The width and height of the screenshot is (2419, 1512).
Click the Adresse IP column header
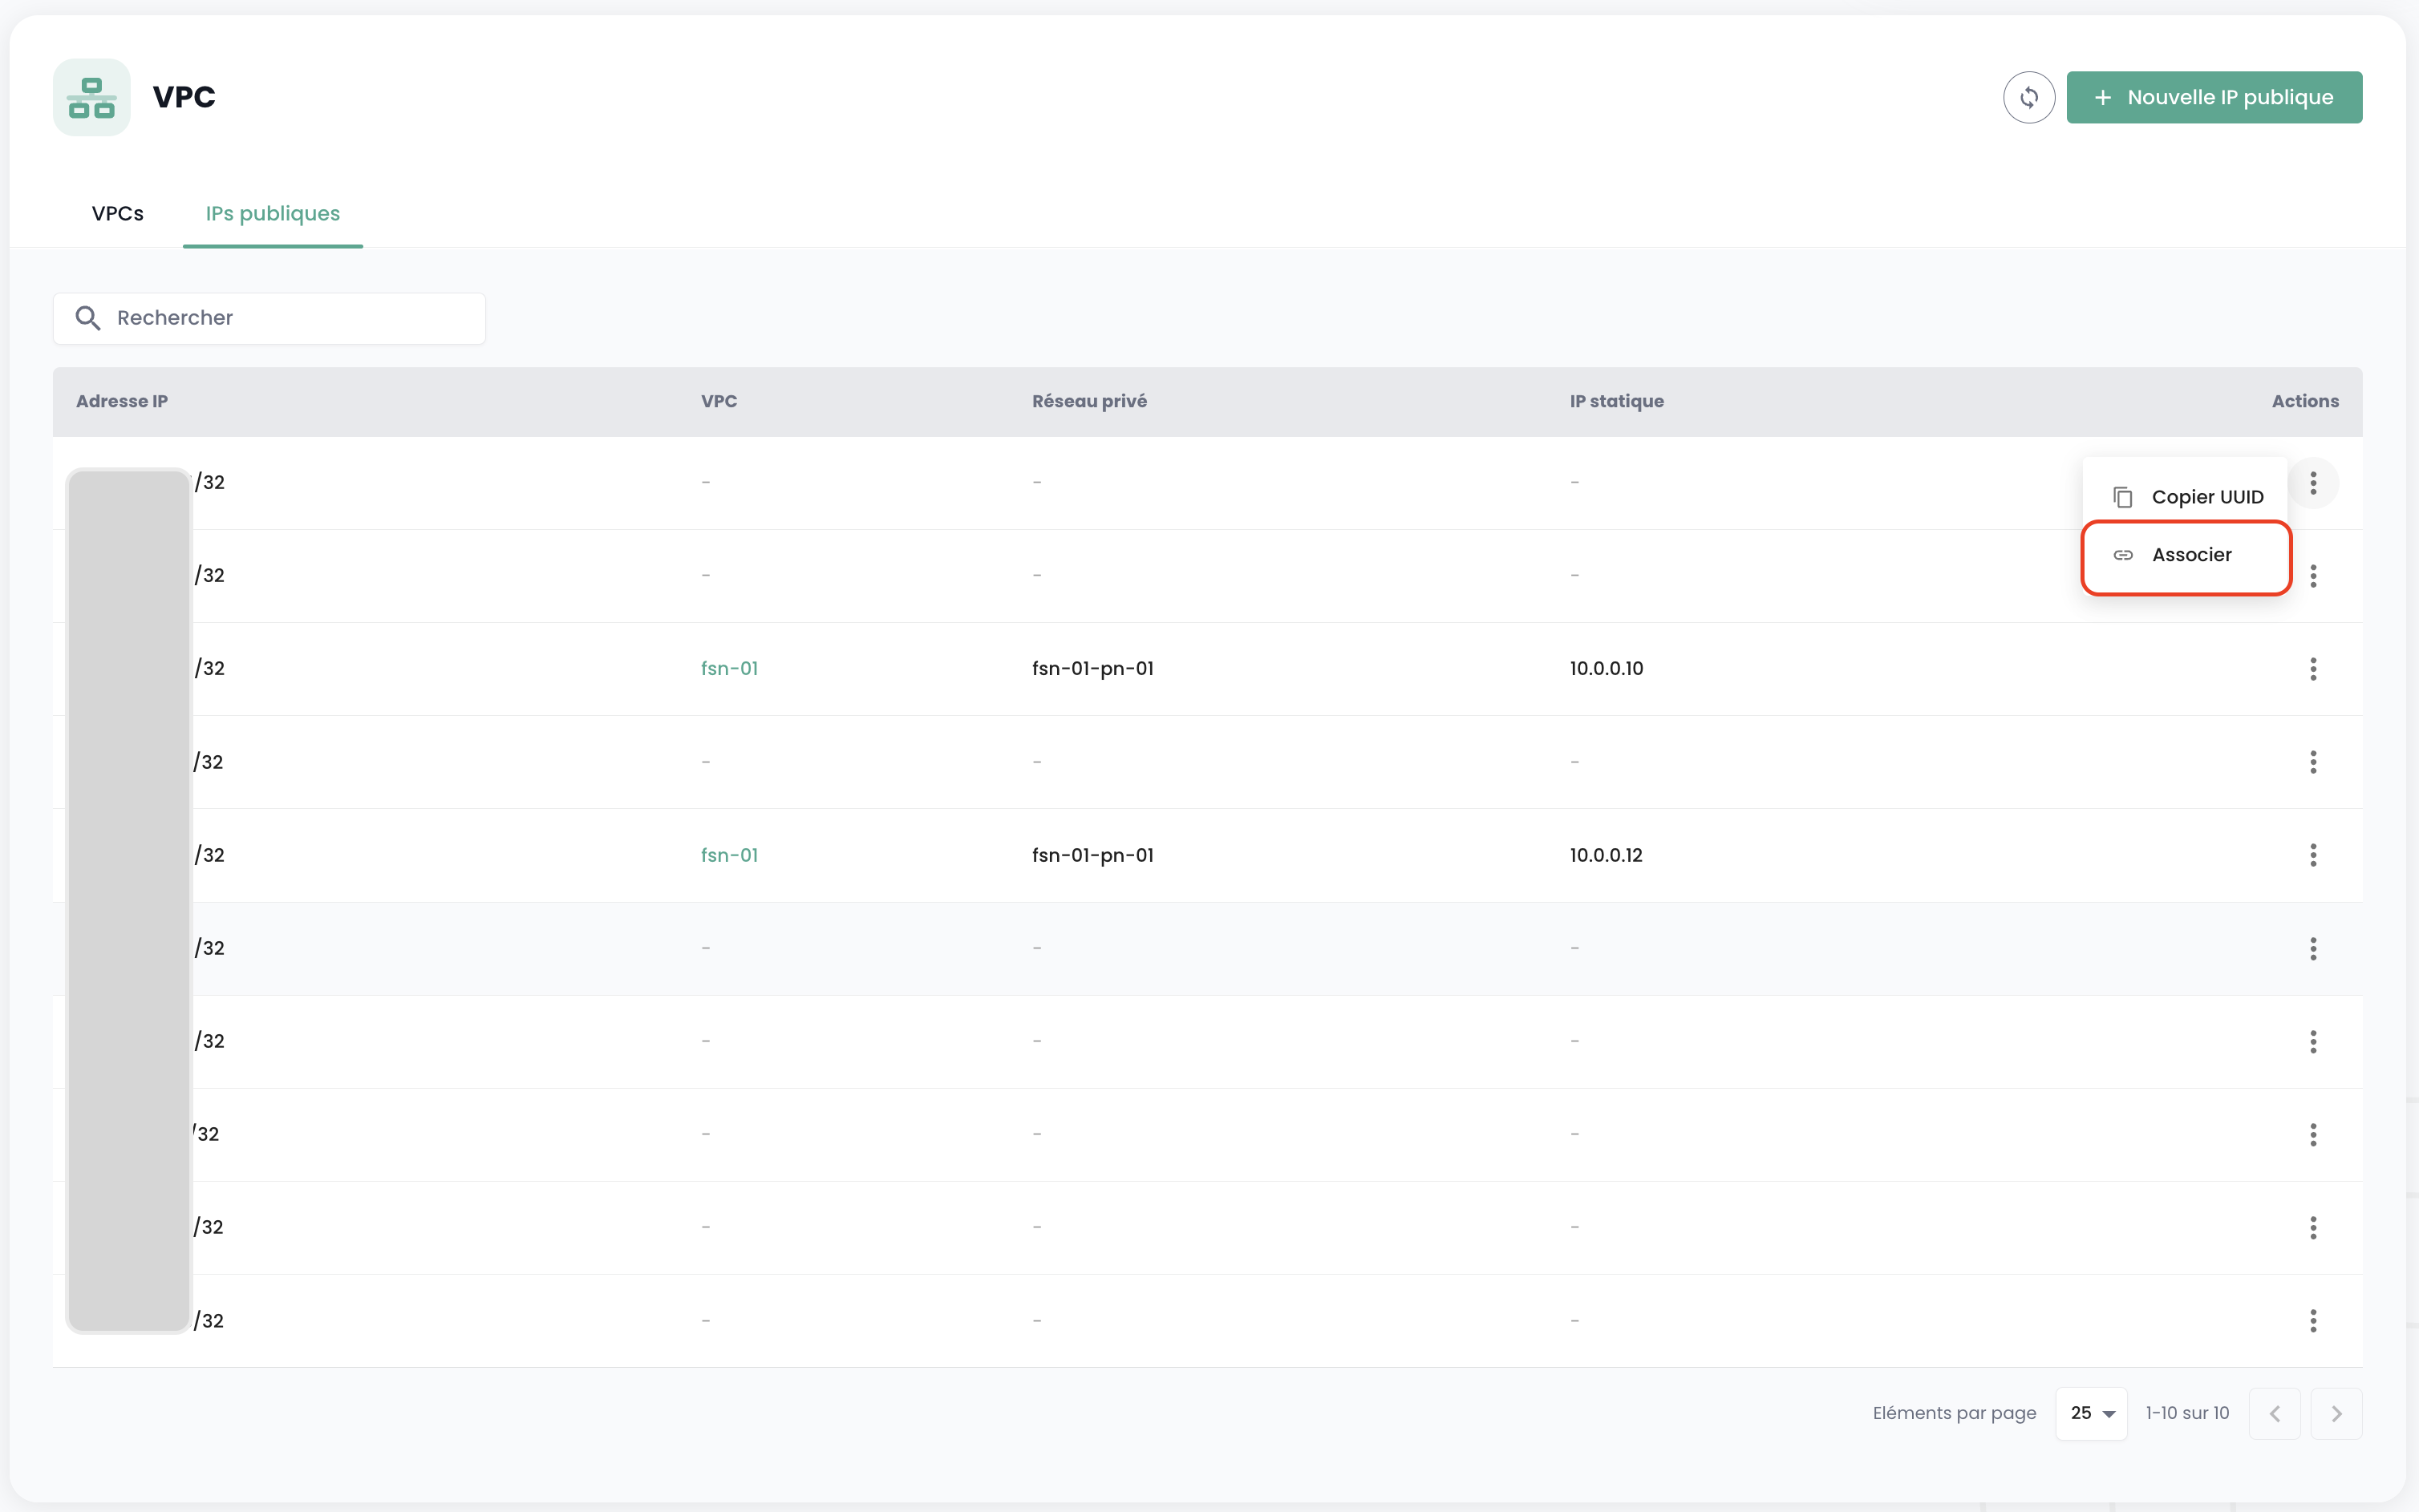pyautogui.click(x=122, y=401)
